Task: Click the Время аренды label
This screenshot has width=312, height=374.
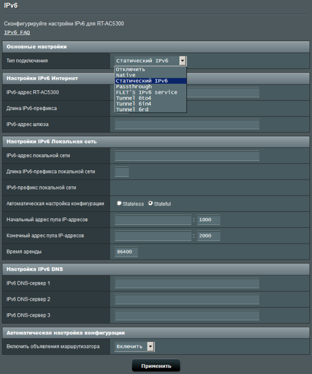Action: 24,252
